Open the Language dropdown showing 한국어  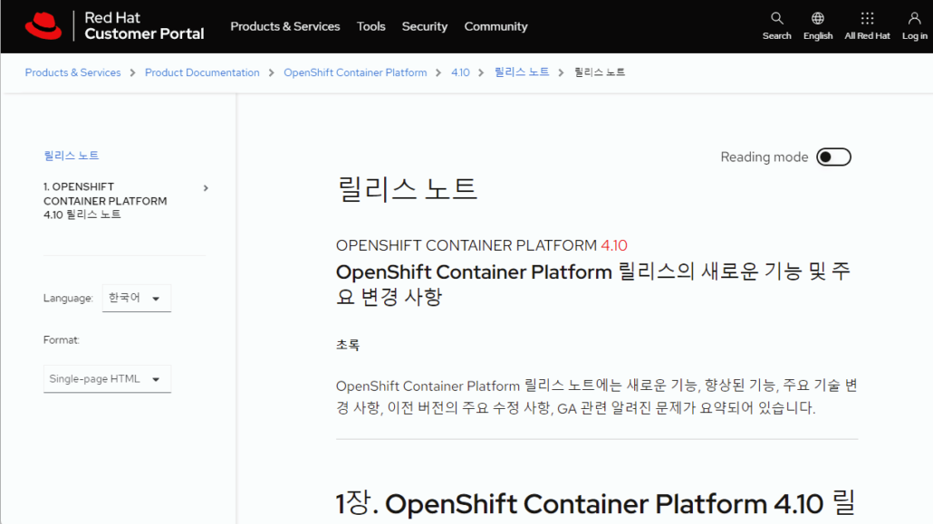pyautogui.click(x=136, y=298)
